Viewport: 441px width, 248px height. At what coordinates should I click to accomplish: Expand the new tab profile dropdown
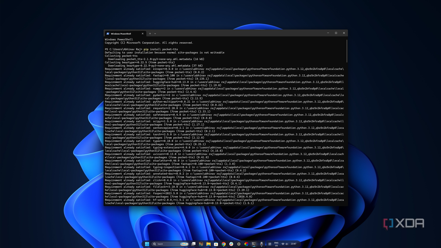point(155,34)
